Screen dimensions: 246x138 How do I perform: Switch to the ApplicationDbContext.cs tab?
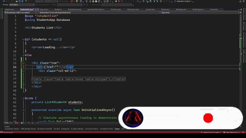(x=96, y=9)
